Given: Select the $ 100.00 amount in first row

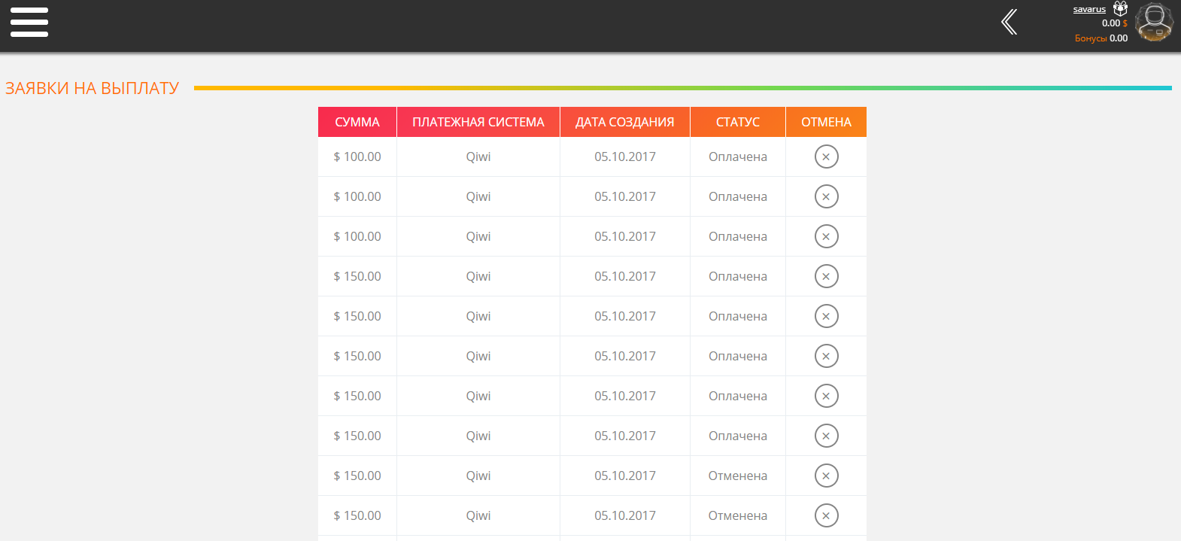Looking at the screenshot, I should [x=357, y=157].
